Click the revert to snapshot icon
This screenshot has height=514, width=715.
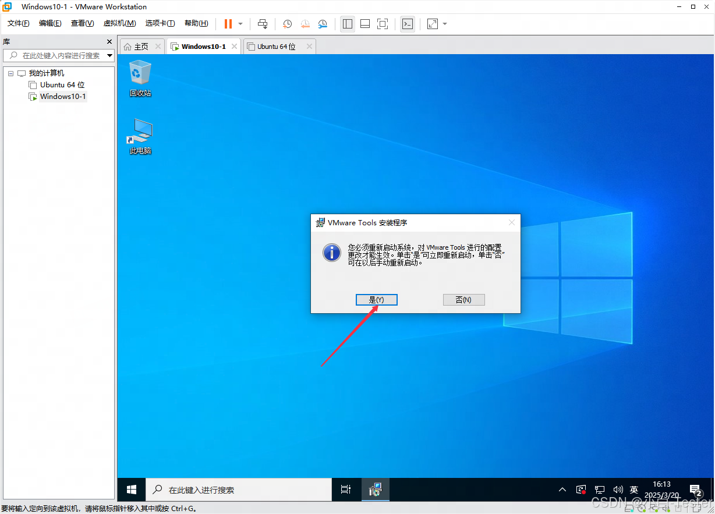305,24
